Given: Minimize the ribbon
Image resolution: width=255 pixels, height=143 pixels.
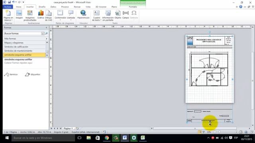Looking at the screenshot, I should (x=237, y=7).
